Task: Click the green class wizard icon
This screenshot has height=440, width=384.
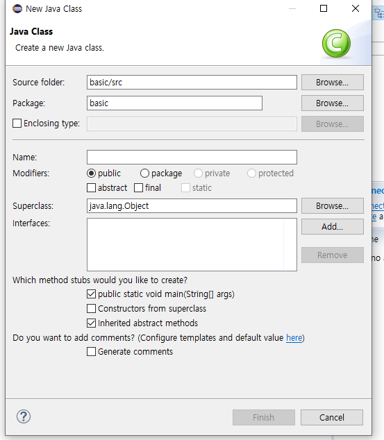Action: (336, 44)
